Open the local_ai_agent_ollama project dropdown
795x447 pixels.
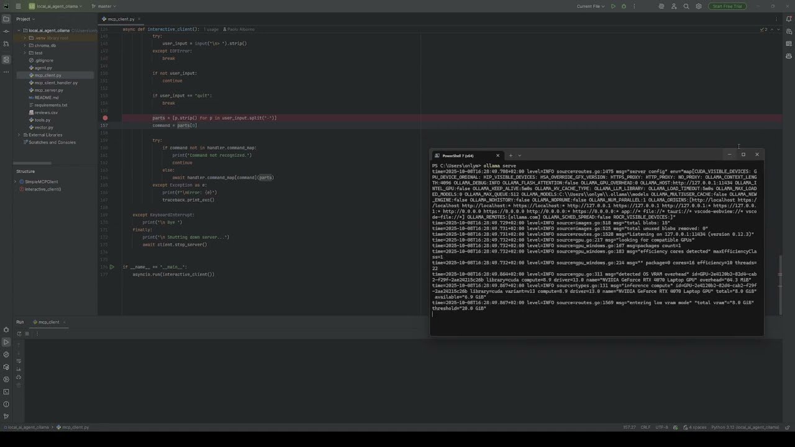(x=55, y=6)
